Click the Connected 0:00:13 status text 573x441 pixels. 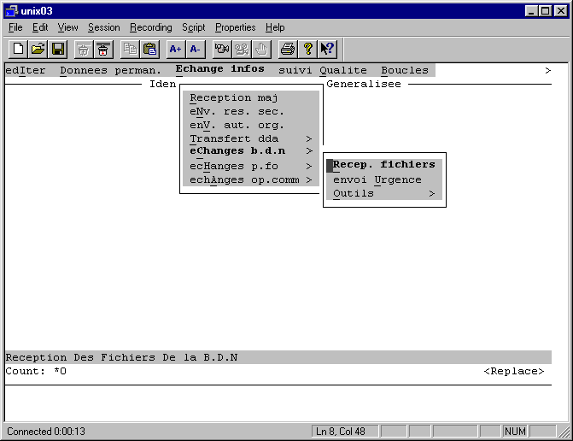[x=45, y=432]
